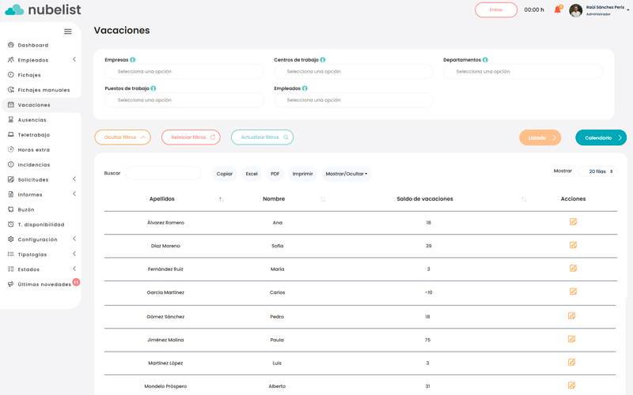
Task: Click the hamburger menu icon in sidebar
Action: click(68, 32)
